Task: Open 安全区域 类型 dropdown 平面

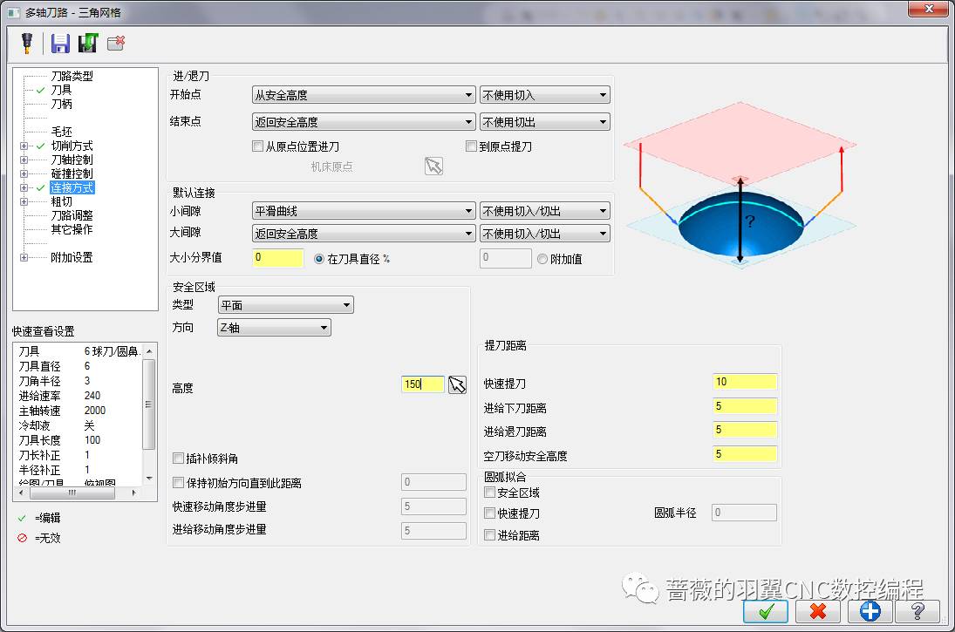Action: click(286, 304)
